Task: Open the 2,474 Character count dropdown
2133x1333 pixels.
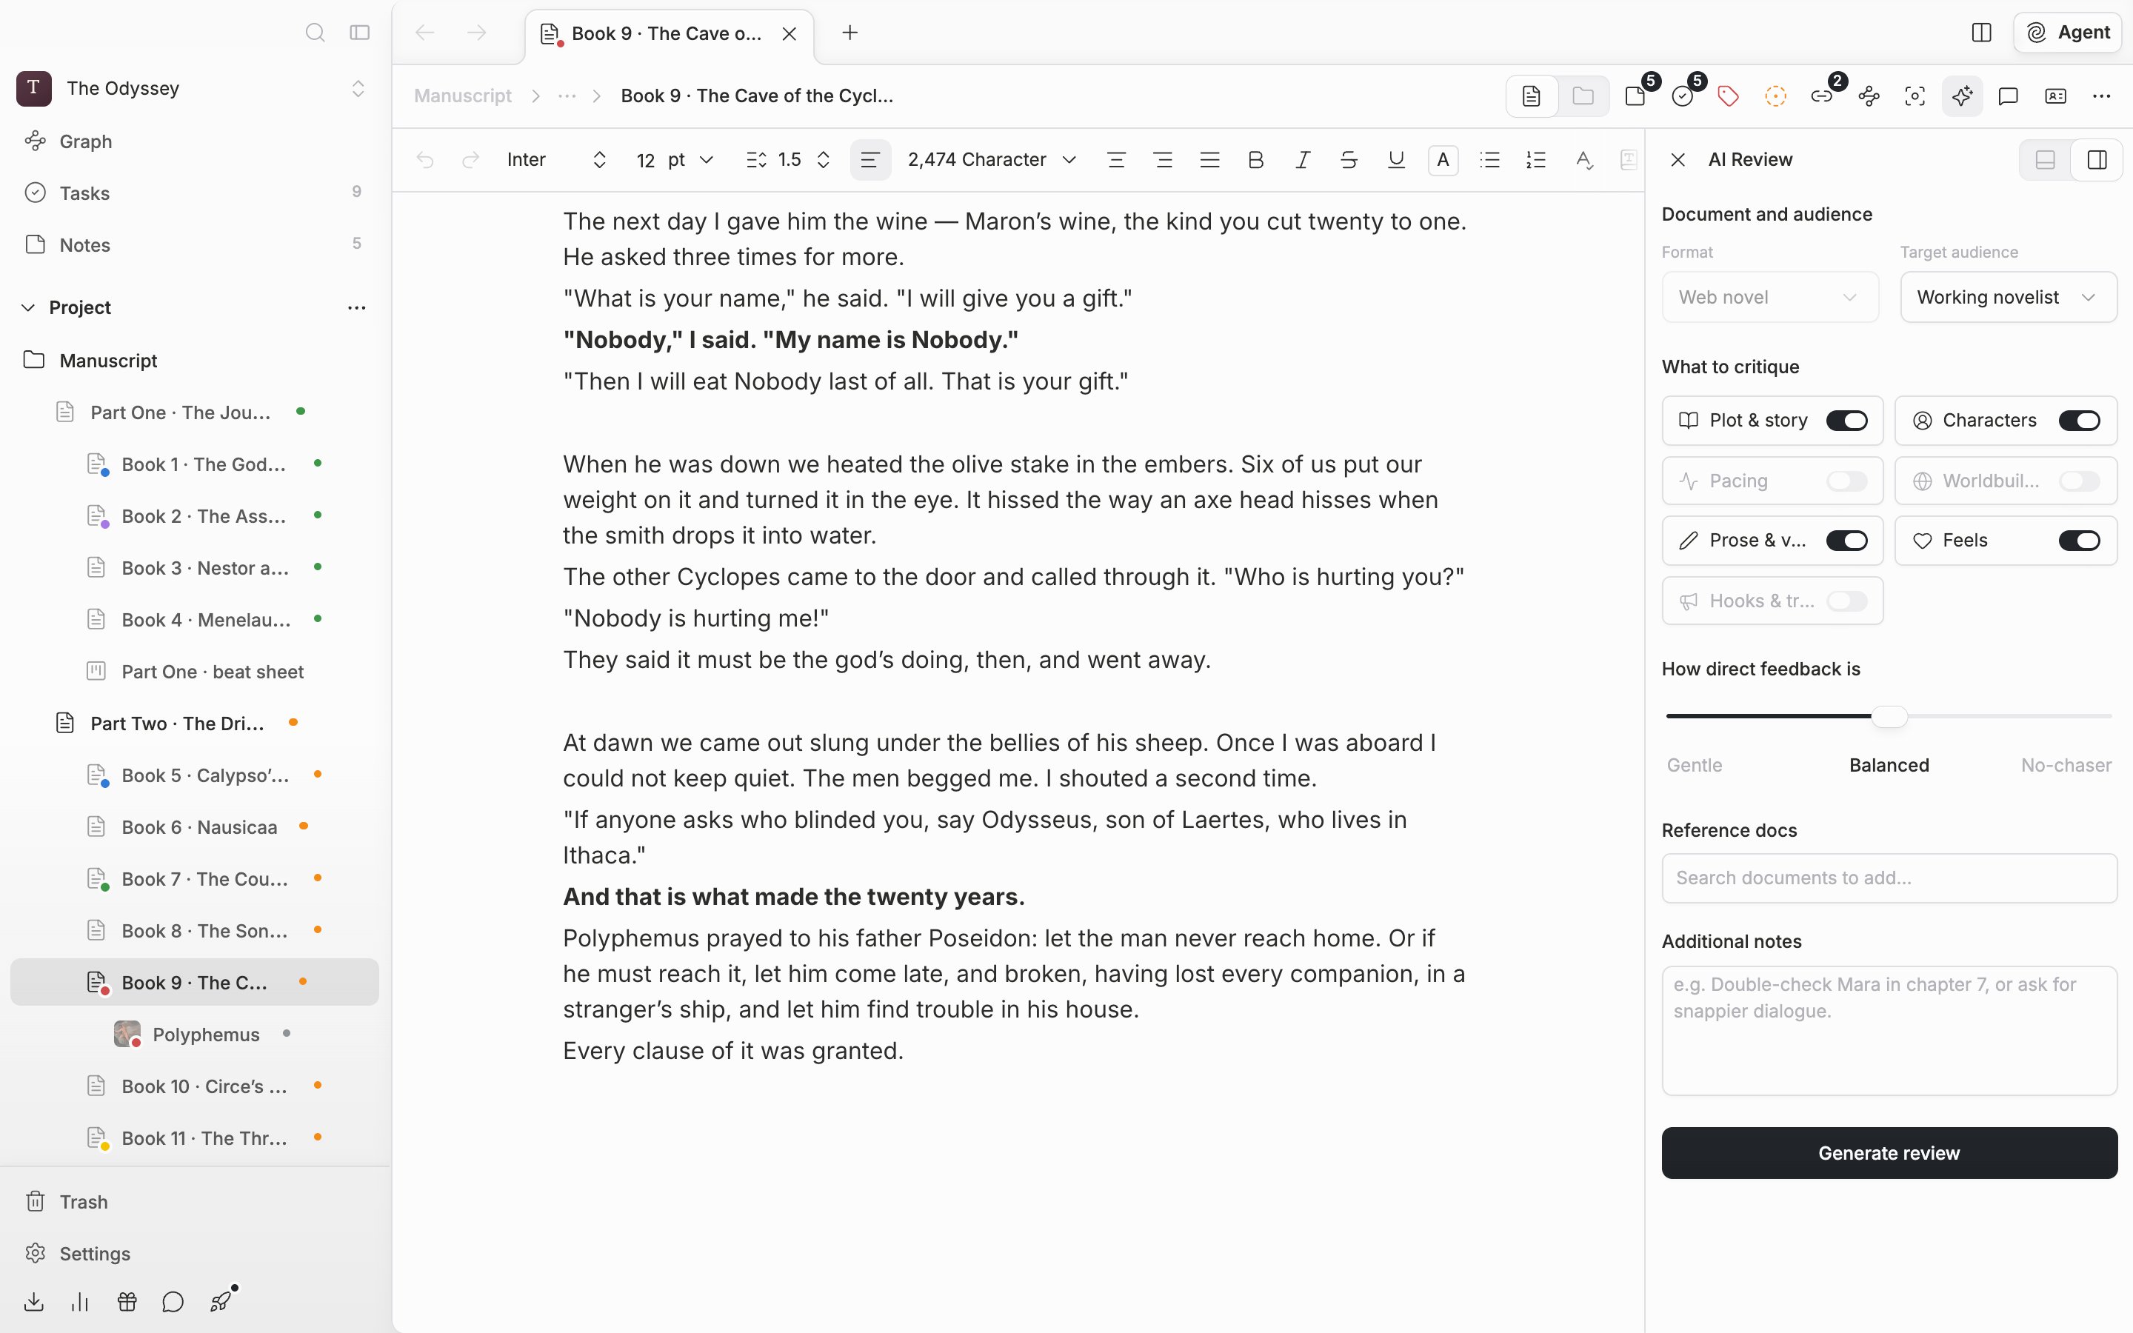Action: tap(992, 159)
